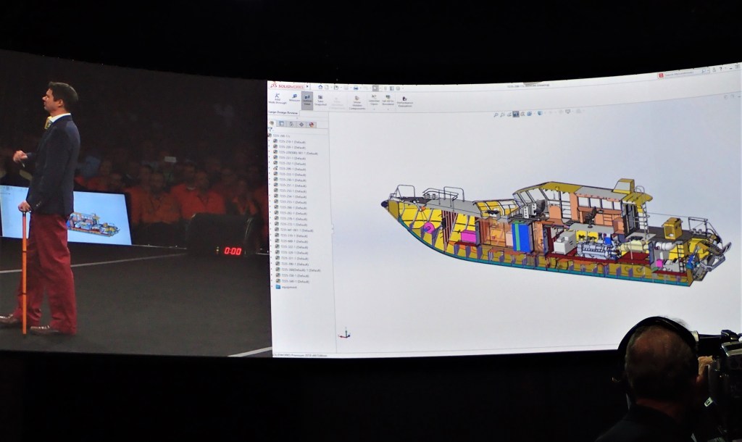Open the Selective Open dropdown
This screenshot has width=742, height=442.
(x=374, y=99)
